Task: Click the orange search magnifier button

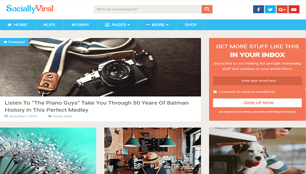Action: click(207, 9)
